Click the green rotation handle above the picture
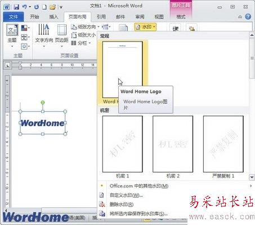The image size is (255, 225). coord(43,102)
